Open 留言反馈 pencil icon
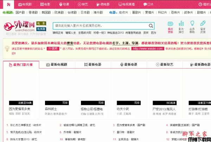The image size is (211, 142). (x=203, y=27)
